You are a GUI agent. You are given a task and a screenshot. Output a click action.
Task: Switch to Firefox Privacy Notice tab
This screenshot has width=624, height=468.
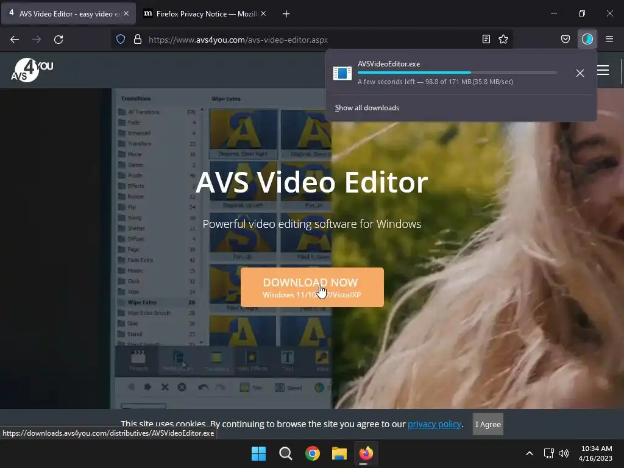(205, 14)
